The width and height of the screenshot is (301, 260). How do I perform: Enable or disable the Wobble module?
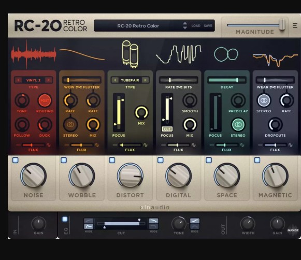click(x=64, y=160)
